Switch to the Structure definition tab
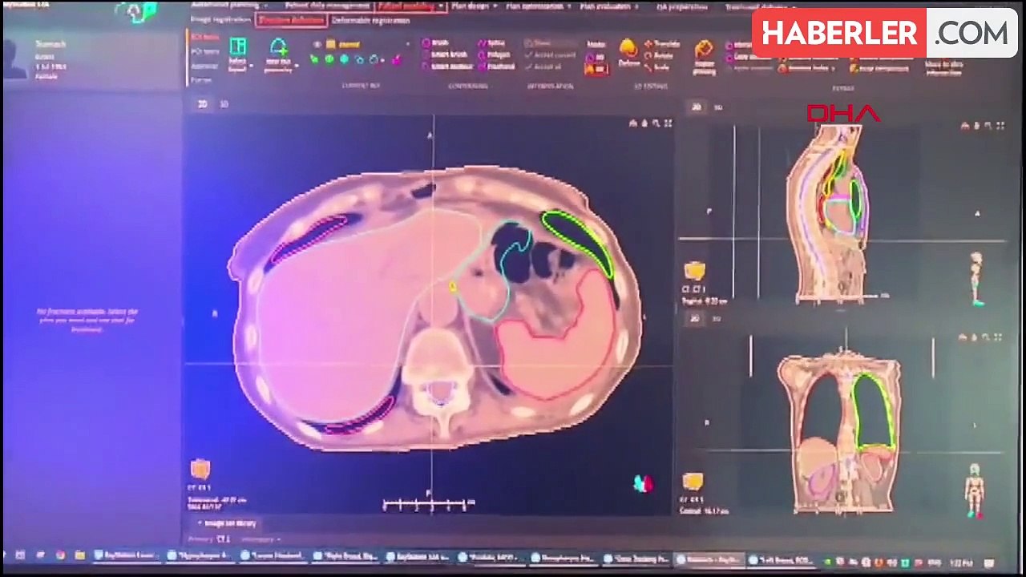The image size is (1026, 577). [x=291, y=19]
